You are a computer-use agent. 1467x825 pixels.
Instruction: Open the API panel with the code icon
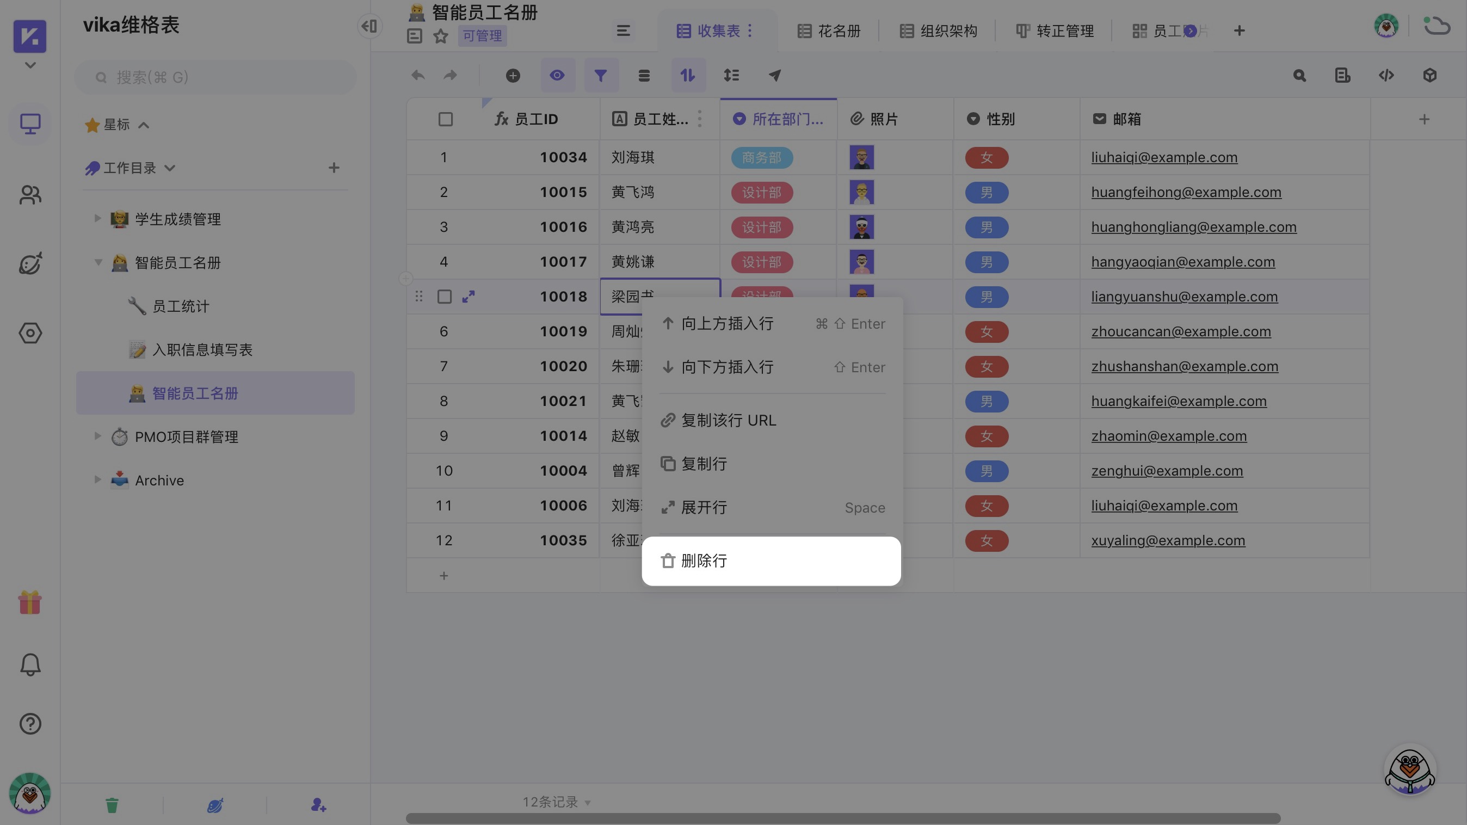point(1386,75)
